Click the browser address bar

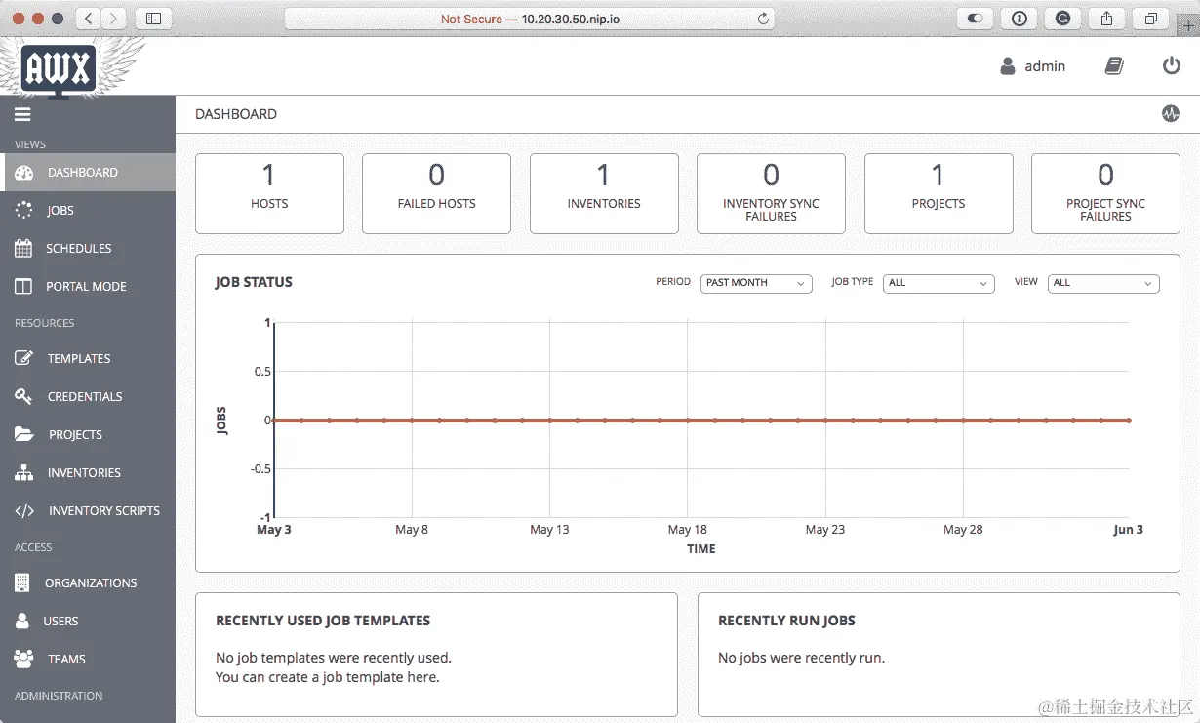pyautogui.click(x=532, y=19)
